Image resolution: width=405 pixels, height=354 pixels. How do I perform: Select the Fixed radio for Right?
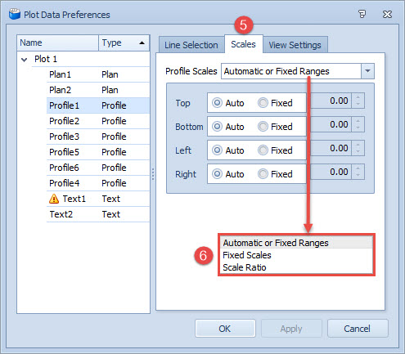(263, 174)
